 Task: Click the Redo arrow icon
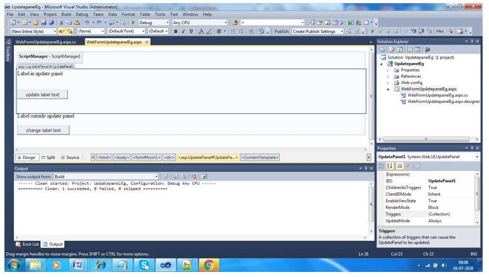99,22
